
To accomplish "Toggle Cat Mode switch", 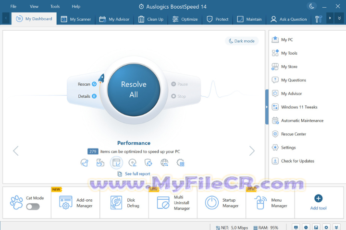I will click(33, 207).
